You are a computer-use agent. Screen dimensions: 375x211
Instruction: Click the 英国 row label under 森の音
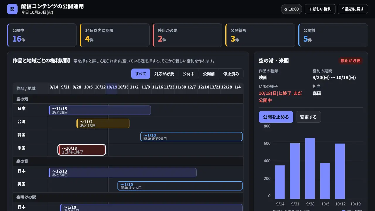click(21, 184)
